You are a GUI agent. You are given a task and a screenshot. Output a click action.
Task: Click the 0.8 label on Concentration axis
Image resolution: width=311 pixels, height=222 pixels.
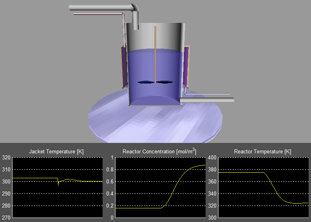(110, 169)
